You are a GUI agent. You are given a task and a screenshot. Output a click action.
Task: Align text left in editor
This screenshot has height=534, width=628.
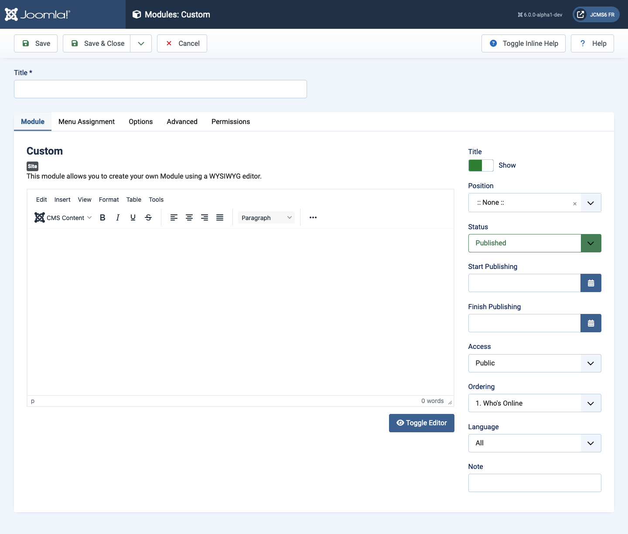174,217
